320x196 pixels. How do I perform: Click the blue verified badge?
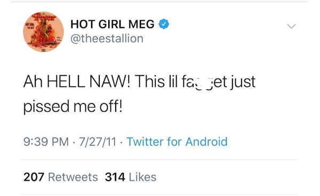[x=164, y=24]
